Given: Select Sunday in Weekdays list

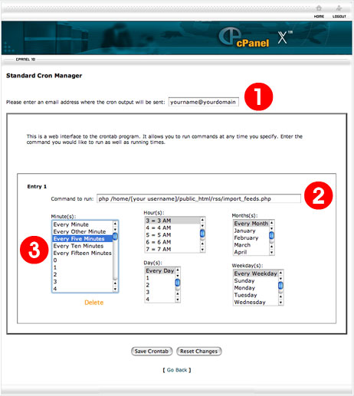Looking at the screenshot, I should click(x=256, y=280).
